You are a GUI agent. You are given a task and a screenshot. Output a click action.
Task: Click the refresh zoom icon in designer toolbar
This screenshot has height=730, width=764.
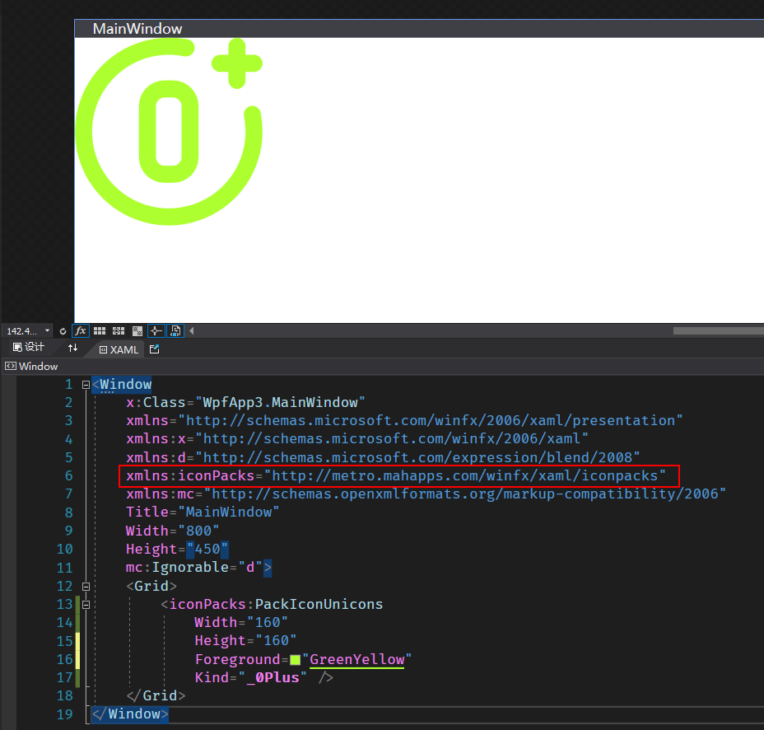pos(63,331)
